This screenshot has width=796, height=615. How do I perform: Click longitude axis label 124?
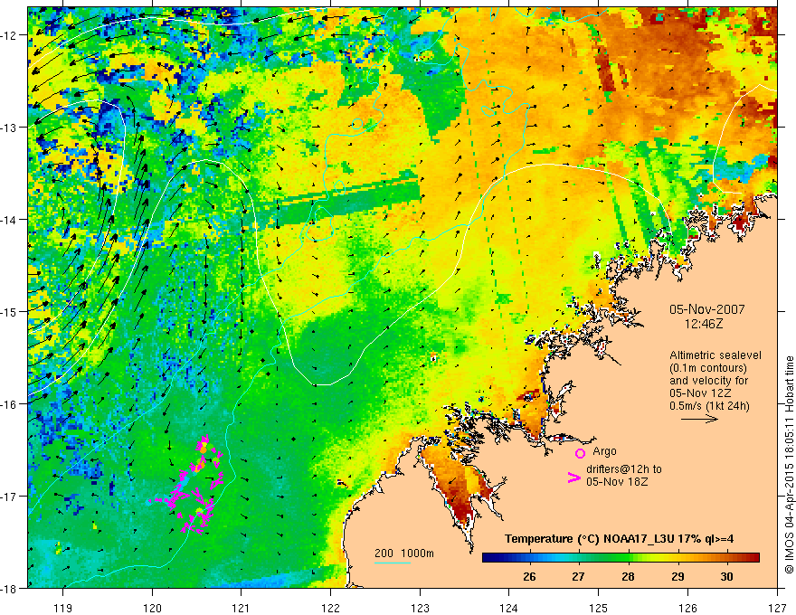(x=508, y=608)
